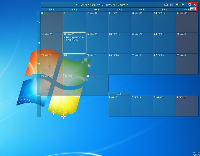Screen dimensions: 200x156
Task: Select the October 11 (음)8.22 cell
Action: (119, 22)
